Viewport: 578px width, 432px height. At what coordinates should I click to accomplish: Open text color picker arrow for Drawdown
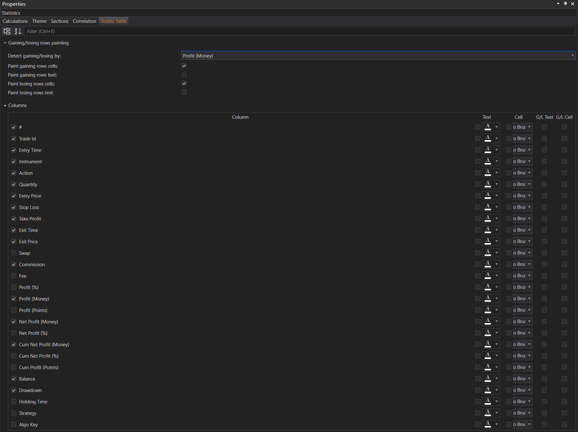tap(496, 390)
